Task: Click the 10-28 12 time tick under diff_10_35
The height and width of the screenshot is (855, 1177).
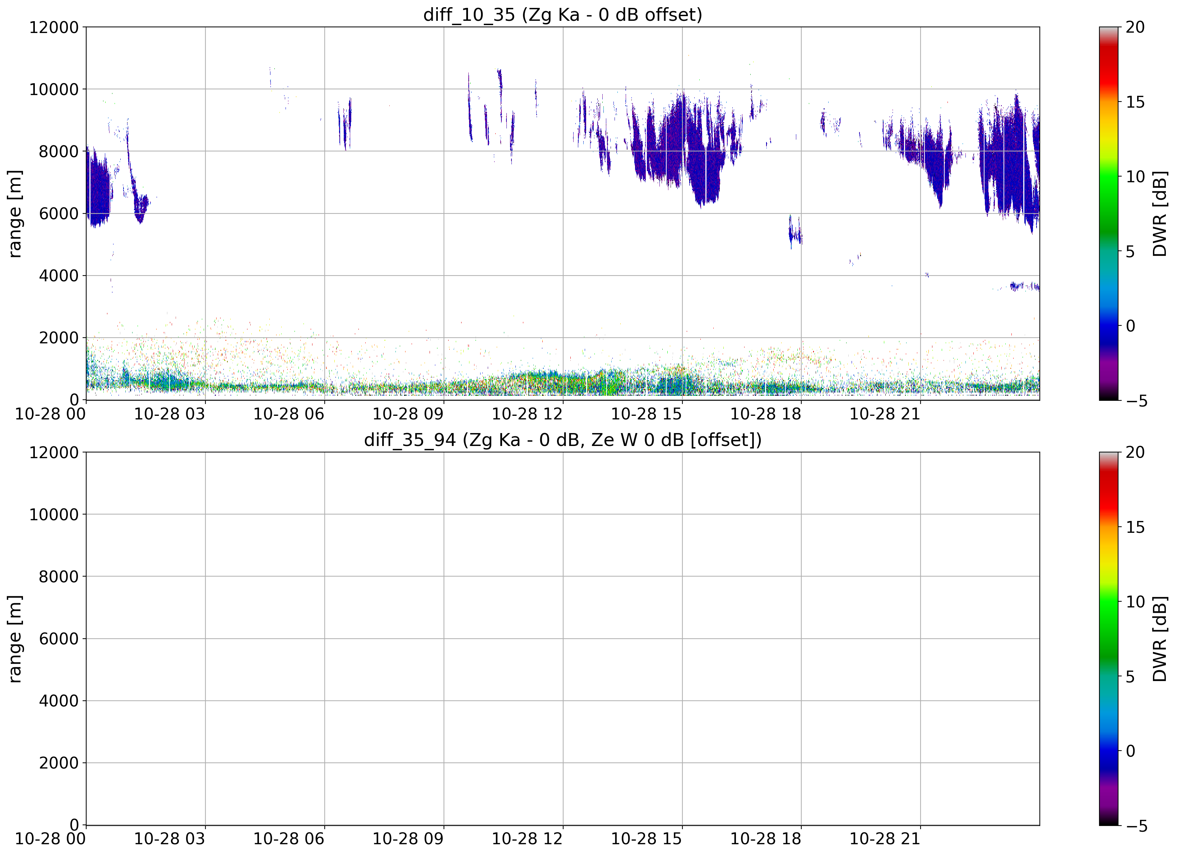Action: click(527, 414)
